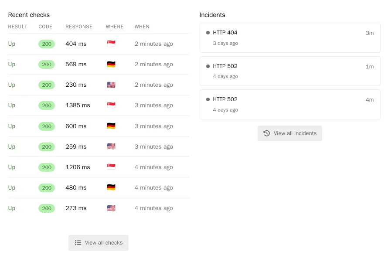
Task: Click the 3m duration on HTTP 404 incident
Action: 370,33
